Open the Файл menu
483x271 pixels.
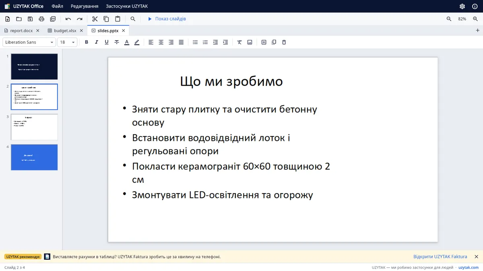[57, 6]
